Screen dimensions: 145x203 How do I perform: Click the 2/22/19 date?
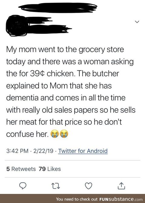pos(43,151)
